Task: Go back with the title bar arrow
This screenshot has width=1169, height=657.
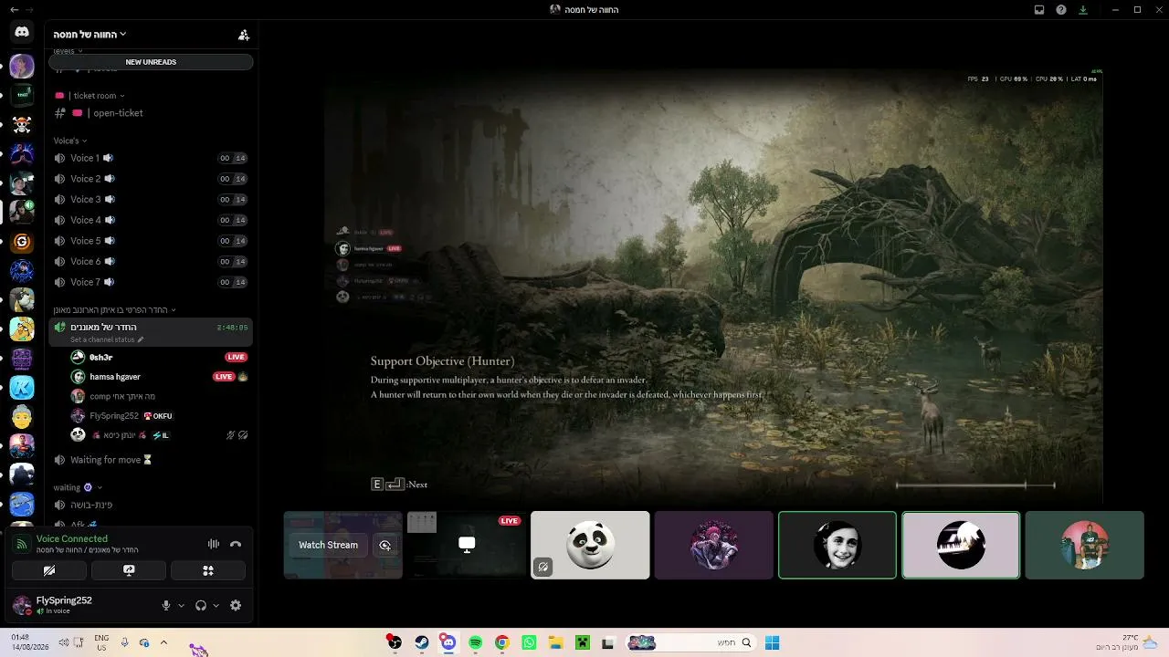Action: (14, 9)
